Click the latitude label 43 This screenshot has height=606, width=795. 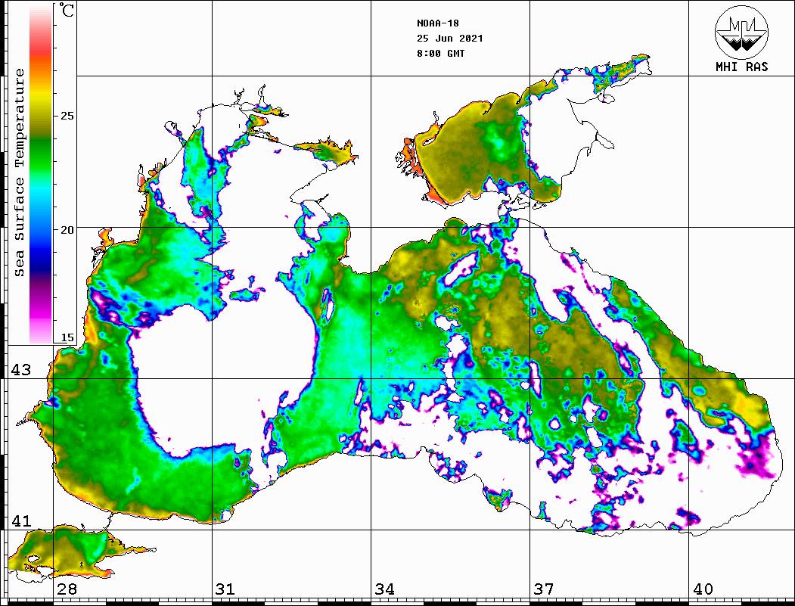pyautogui.click(x=21, y=370)
